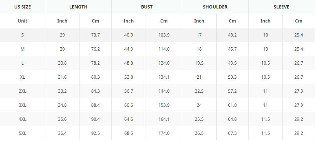Select the L size row label
The width and height of the screenshot is (316, 141).
click(22, 63)
